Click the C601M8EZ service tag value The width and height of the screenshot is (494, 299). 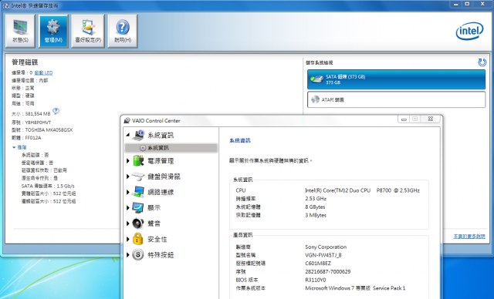(x=318, y=264)
